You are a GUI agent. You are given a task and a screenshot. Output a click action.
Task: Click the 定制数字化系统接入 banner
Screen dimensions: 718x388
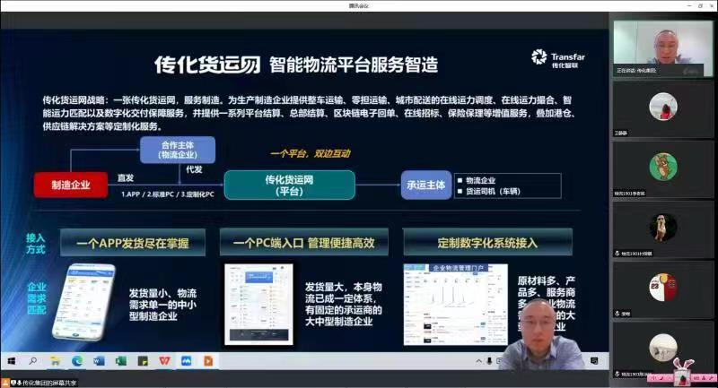point(487,243)
